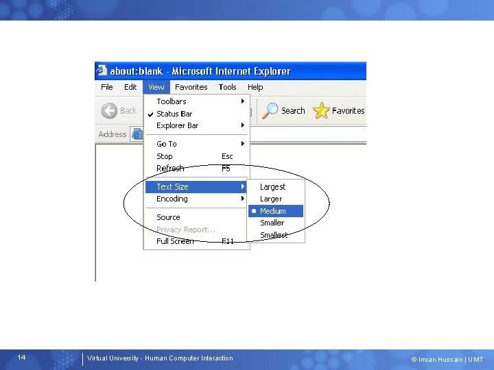Click the Imran Hussain UMT copyright text
494x370 pixels.
tap(447, 359)
